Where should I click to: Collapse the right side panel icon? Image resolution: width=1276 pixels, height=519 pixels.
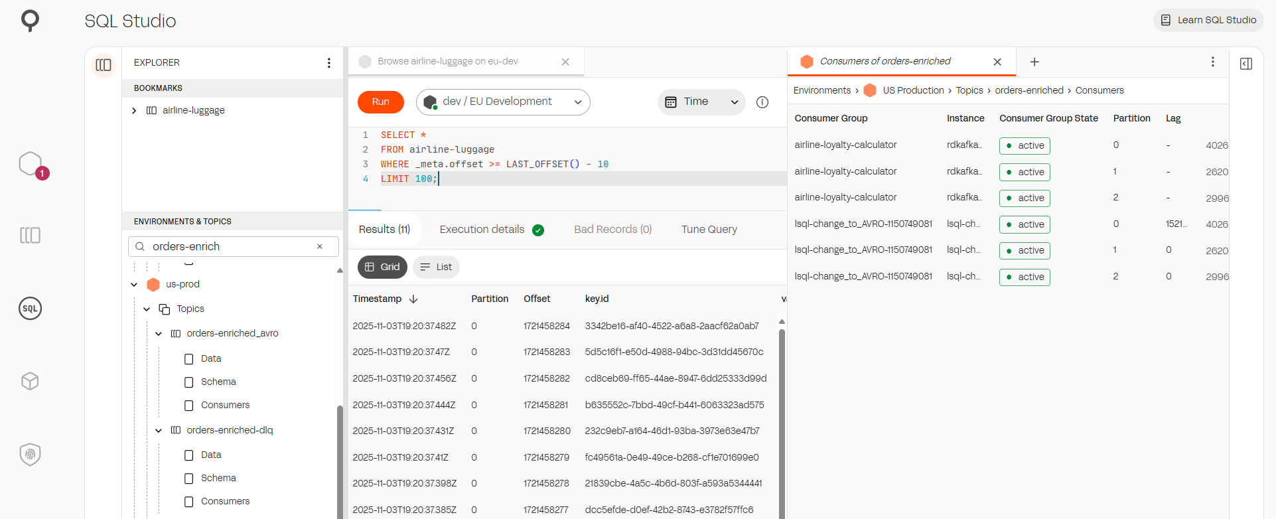tap(1245, 64)
